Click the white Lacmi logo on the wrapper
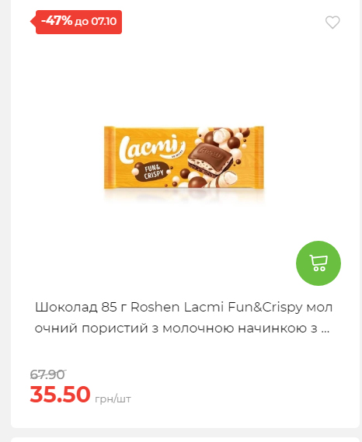Viewport: 362px width, 442px height. pyautogui.click(x=152, y=149)
